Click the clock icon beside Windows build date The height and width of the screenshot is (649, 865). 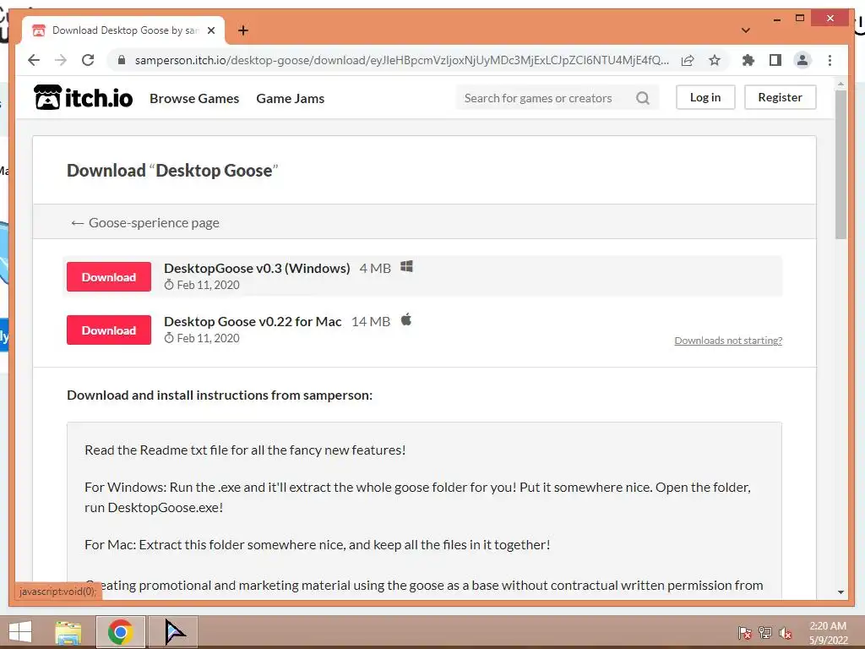point(169,285)
